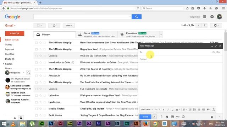Screen dimensions: 227x127
Task: Remove formatting from text
Action: [x=214, y=110]
